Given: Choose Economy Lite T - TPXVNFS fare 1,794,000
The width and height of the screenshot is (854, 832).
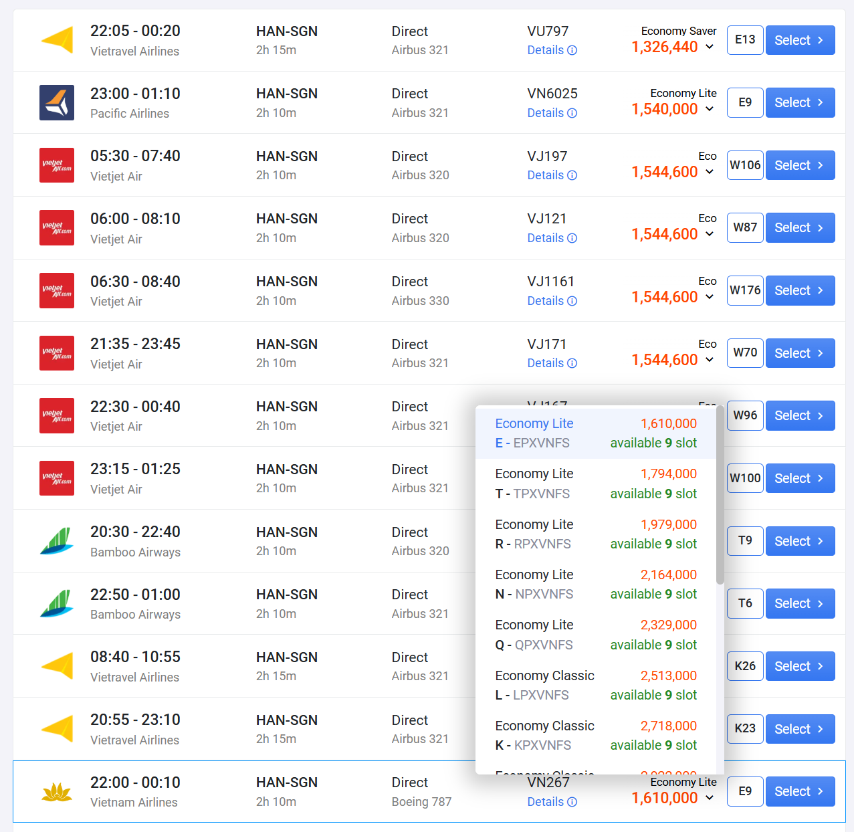Looking at the screenshot, I should click(595, 484).
